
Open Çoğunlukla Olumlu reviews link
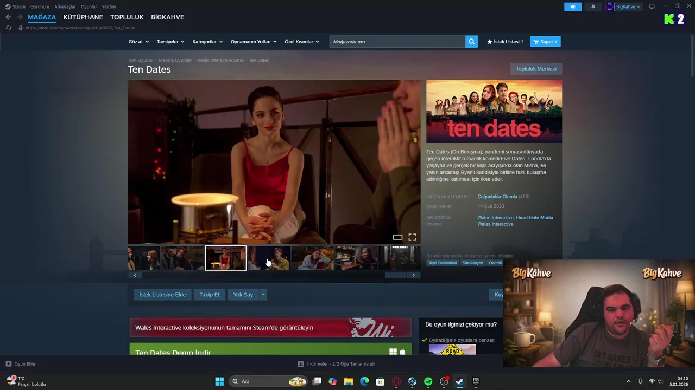point(497,197)
